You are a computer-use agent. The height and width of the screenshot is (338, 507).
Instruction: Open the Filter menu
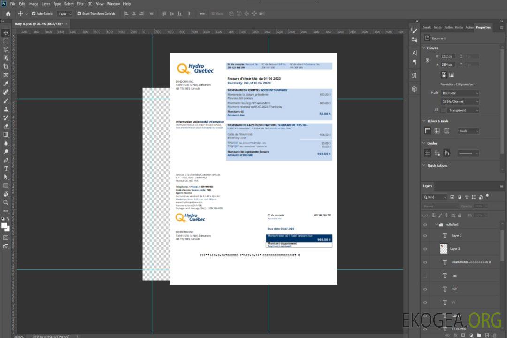point(81,4)
